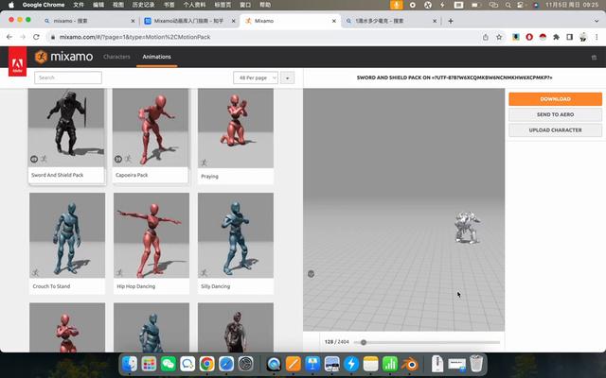This screenshot has height=378, width=606.
Task: Open the 历史记录 menu in the menu bar
Action: [x=143, y=5]
